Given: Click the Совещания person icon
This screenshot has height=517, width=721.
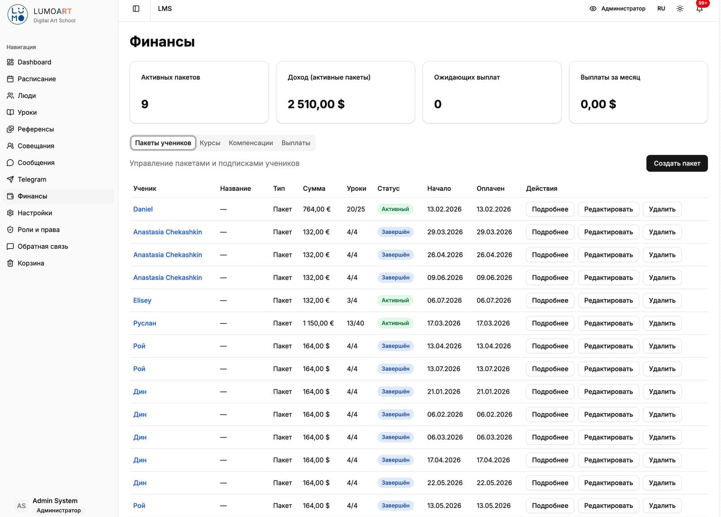Looking at the screenshot, I should (10, 146).
